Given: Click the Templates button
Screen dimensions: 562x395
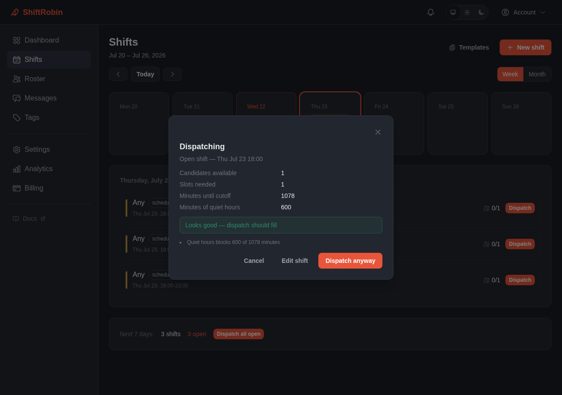Looking at the screenshot, I should tap(469, 47).
